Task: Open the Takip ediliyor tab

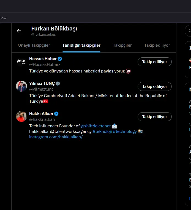Action: (157, 45)
